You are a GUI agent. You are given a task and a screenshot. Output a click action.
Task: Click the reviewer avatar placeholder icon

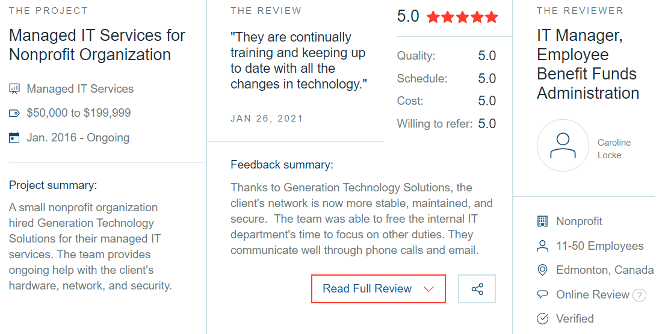563,146
